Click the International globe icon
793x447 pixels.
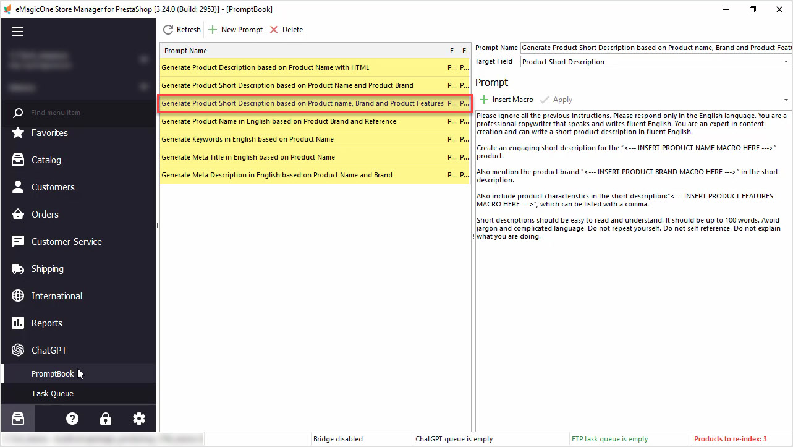click(x=19, y=296)
